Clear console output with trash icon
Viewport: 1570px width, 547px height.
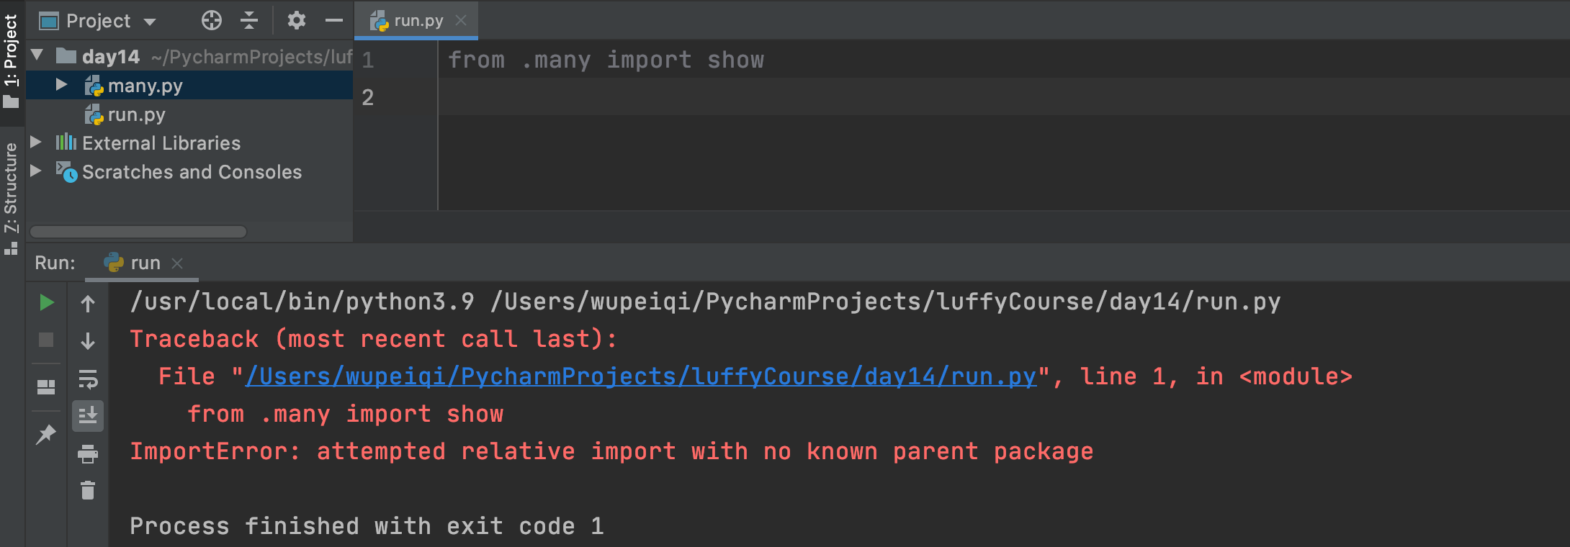click(x=88, y=490)
